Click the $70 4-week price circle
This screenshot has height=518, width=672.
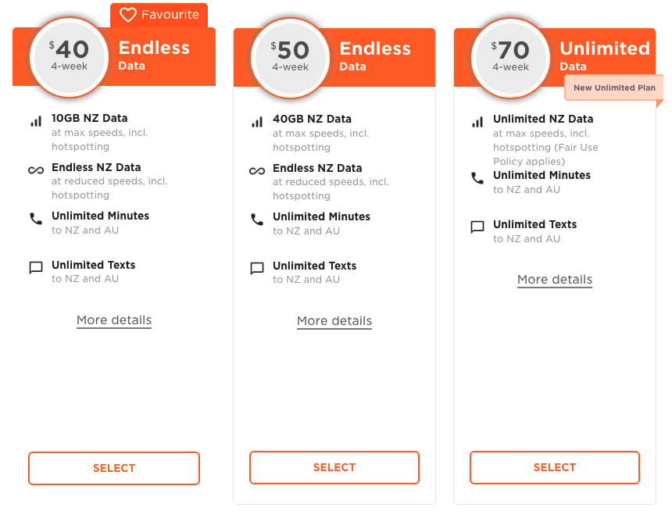pyautogui.click(x=510, y=56)
